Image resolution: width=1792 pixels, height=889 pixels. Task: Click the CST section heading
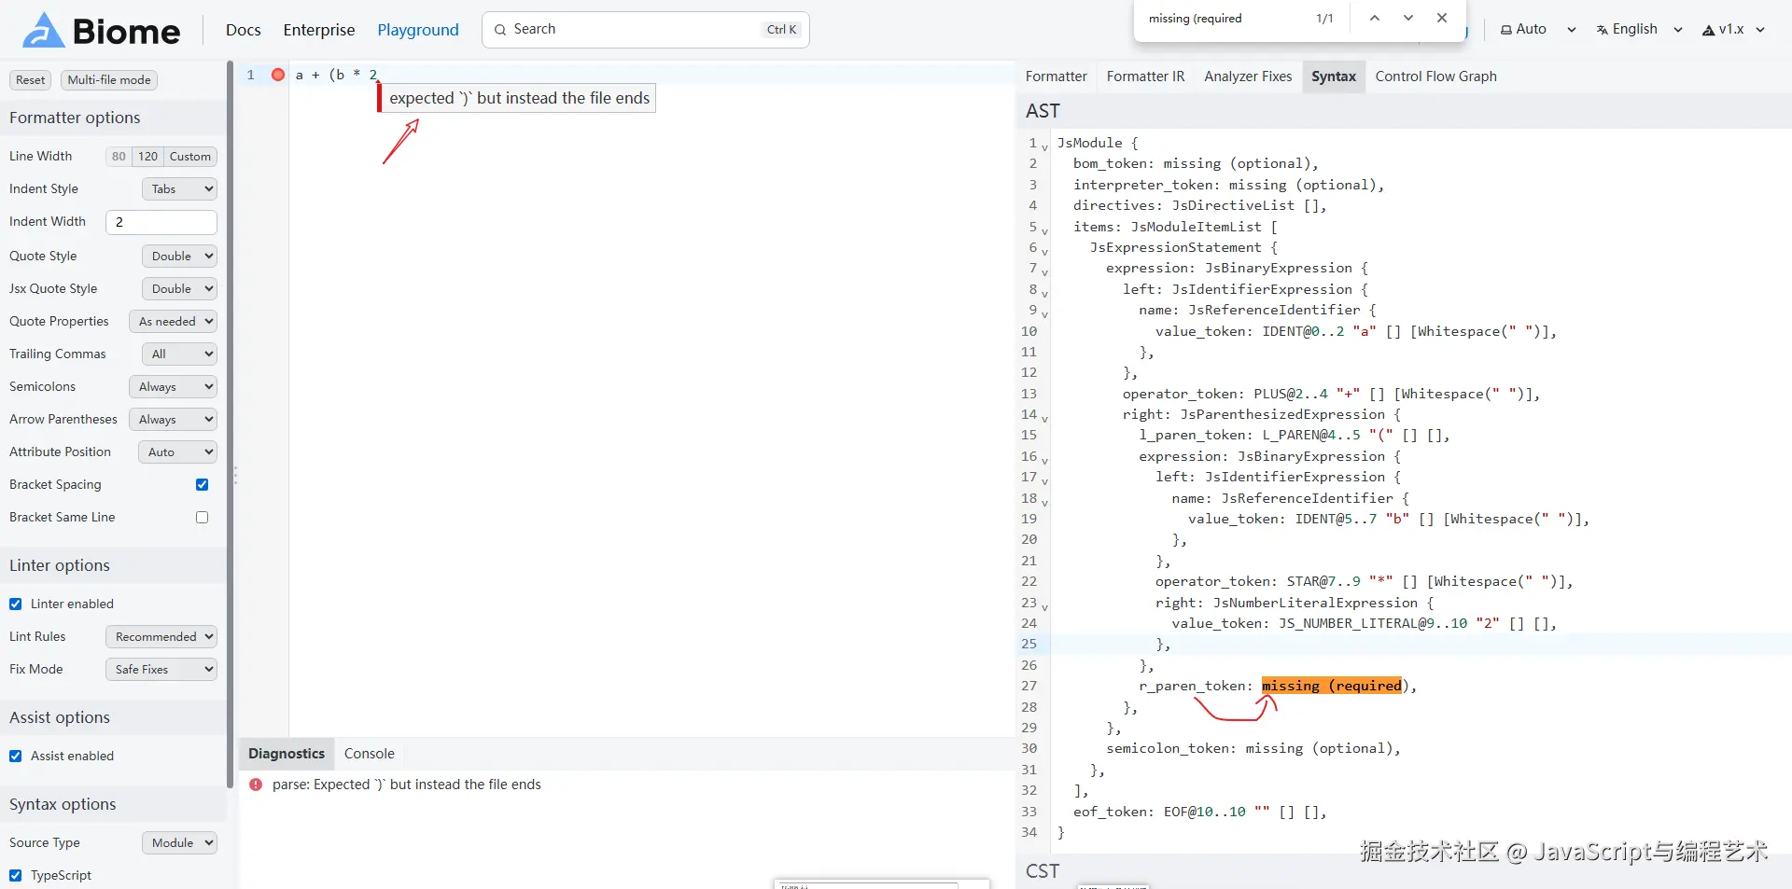click(x=1043, y=871)
